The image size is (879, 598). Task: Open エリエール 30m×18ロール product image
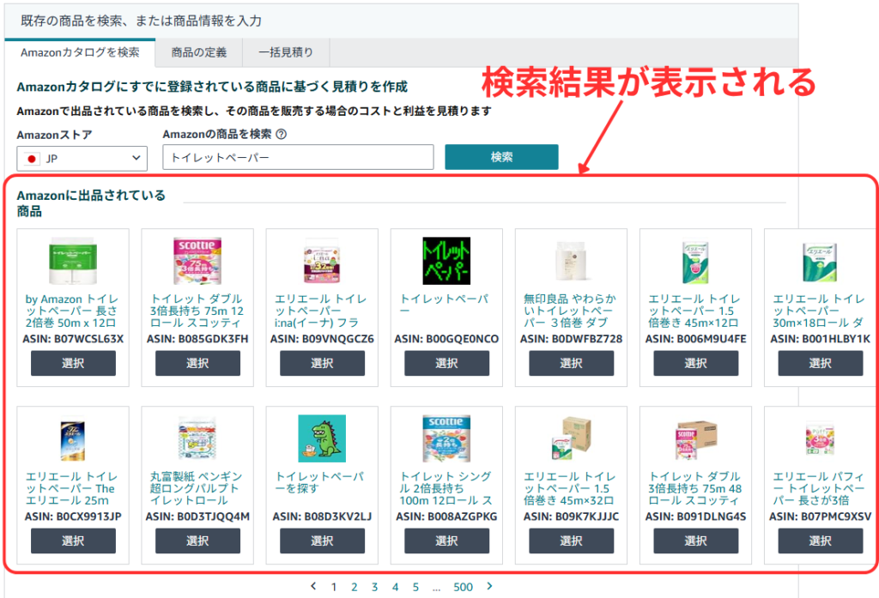(x=820, y=262)
